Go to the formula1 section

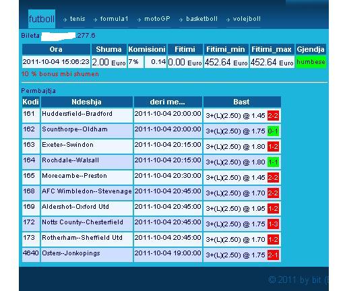(114, 19)
